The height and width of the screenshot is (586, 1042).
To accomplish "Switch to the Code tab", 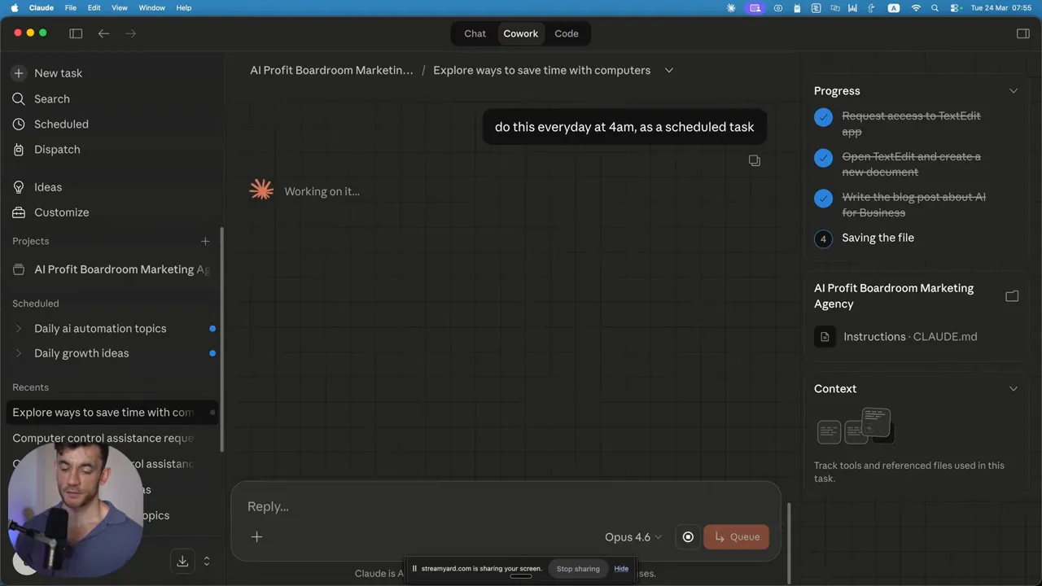I will point(567,33).
